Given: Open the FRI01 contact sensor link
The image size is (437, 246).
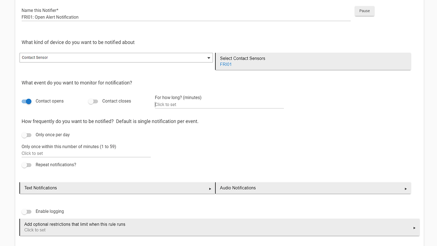Looking at the screenshot, I should (x=225, y=64).
